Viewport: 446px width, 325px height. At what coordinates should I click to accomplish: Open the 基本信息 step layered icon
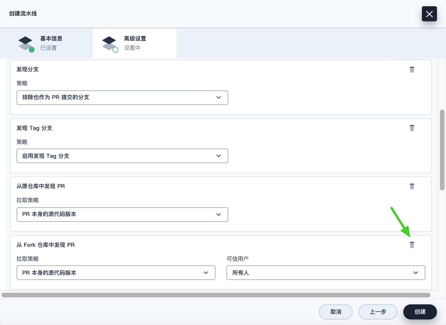26,44
